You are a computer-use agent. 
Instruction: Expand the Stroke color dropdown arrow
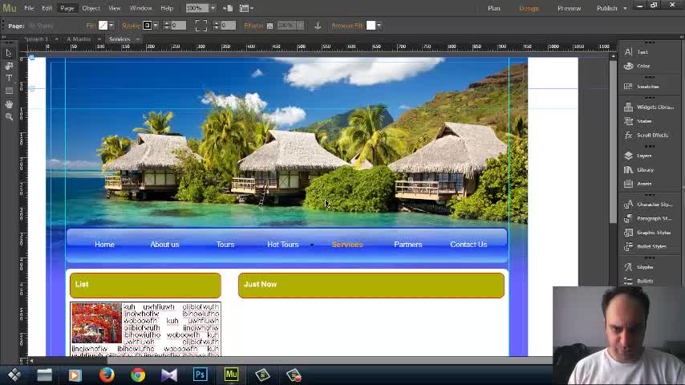pyautogui.click(x=156, y=26)
